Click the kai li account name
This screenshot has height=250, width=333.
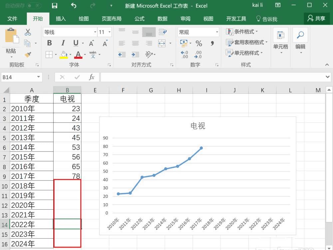(x=257, y=5)
